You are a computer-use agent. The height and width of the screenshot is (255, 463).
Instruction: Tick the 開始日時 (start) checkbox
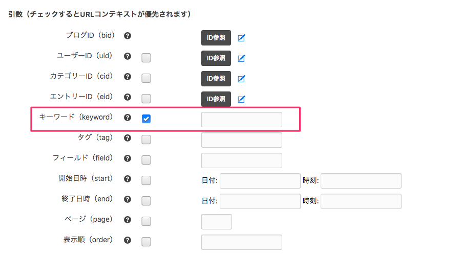click(146, 180)
